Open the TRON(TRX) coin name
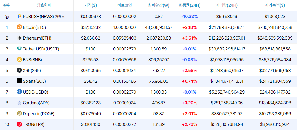 click(34, 124)
